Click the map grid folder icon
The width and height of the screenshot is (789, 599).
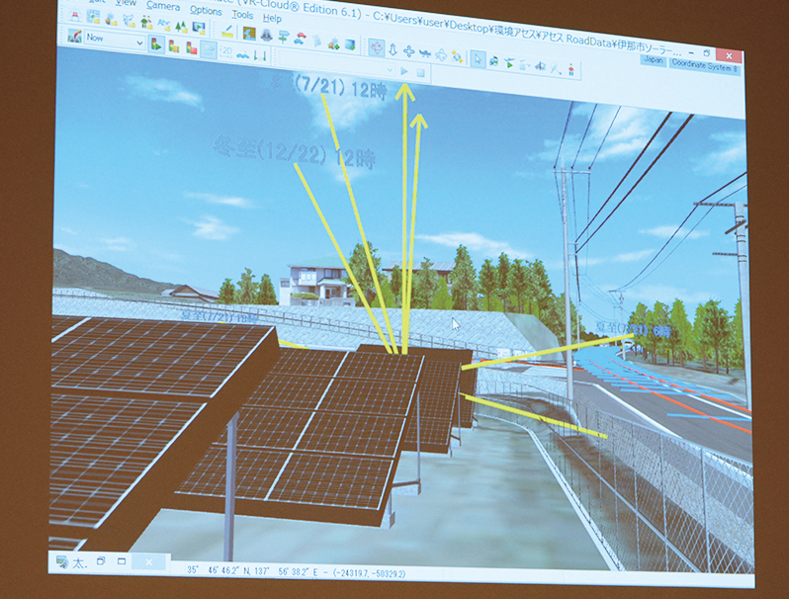click(x=94, y=18)
